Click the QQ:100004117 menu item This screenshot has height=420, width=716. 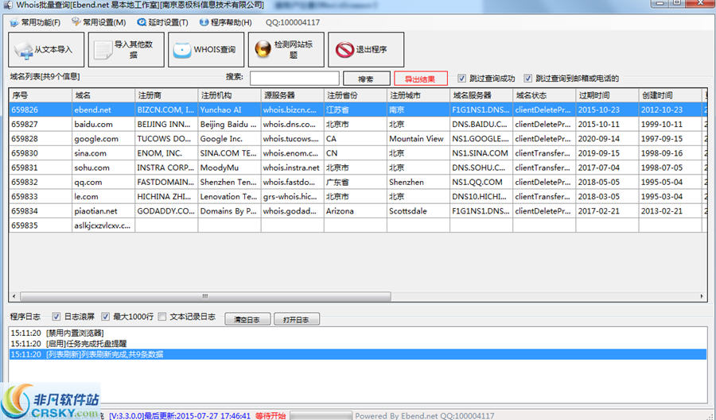pos(293,22)
